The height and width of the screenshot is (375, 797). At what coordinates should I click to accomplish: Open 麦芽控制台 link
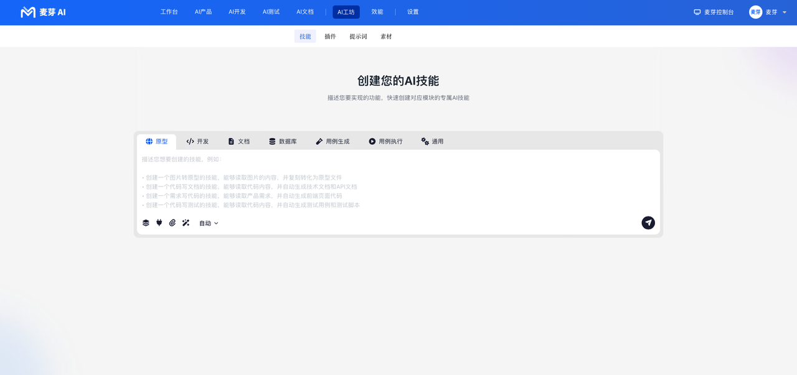pos(714,12)
